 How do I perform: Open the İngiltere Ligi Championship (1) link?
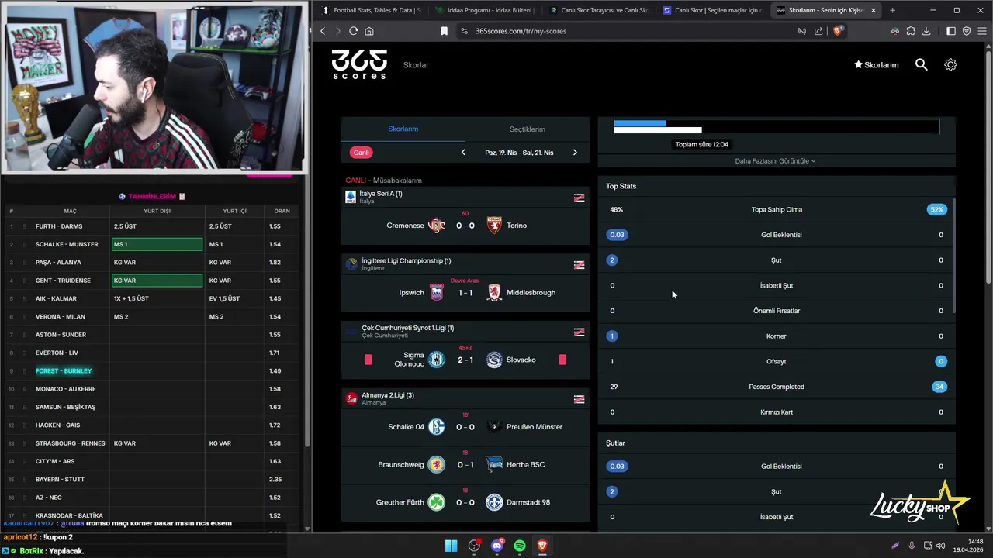coord(407,261)
